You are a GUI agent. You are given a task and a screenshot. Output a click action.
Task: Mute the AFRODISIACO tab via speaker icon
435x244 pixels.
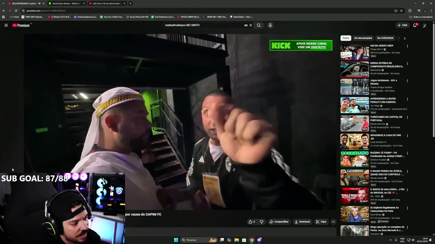39,3
